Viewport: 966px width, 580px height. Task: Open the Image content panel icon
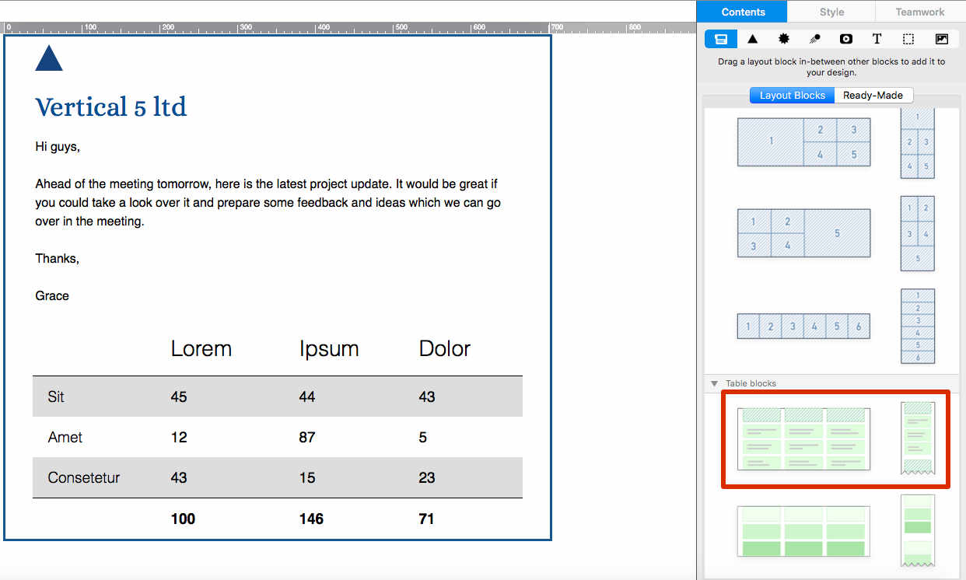coord(941,38)
